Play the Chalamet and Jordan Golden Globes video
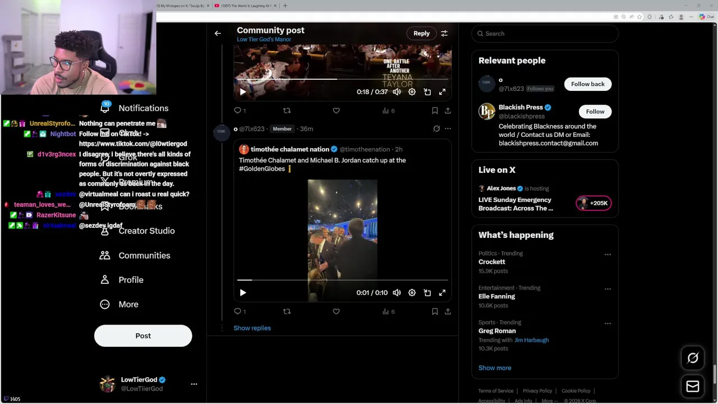 click(243, 292)
